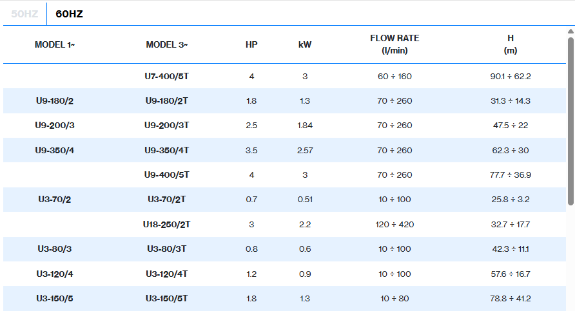This screenshot has height=311, width=575.
Task: Click the FLOW RATE (l/min) header
Action: pos(395,44)
